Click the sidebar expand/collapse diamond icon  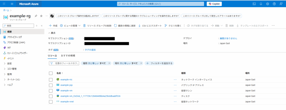37,26
